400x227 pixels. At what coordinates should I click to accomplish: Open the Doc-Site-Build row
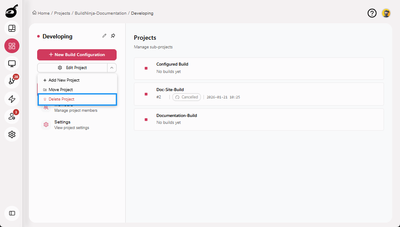pos(259,94)
